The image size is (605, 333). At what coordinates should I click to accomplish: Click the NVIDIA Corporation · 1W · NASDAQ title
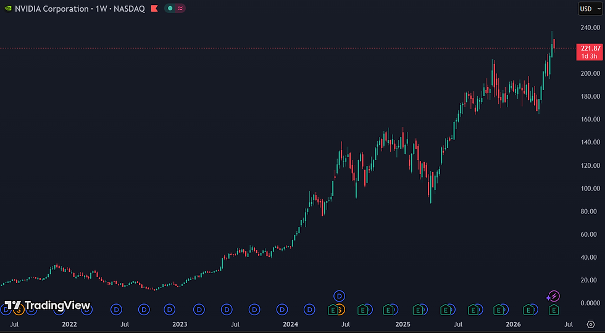(80, 9)
